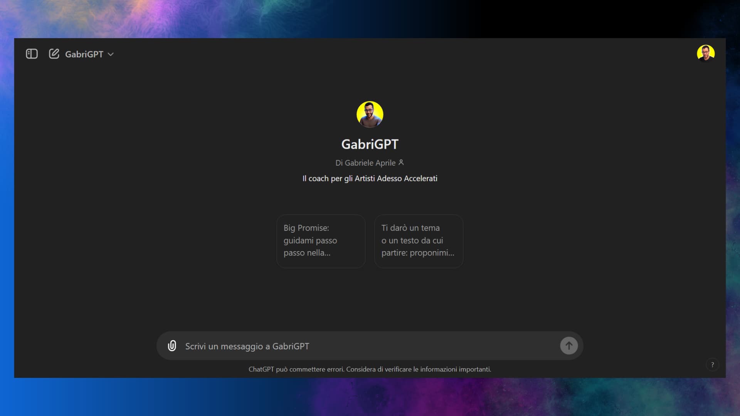Image resolution: width=740 pixels, height=416 pixels.
Task: Click the person icon beside author name
Action: click(401, 163)
